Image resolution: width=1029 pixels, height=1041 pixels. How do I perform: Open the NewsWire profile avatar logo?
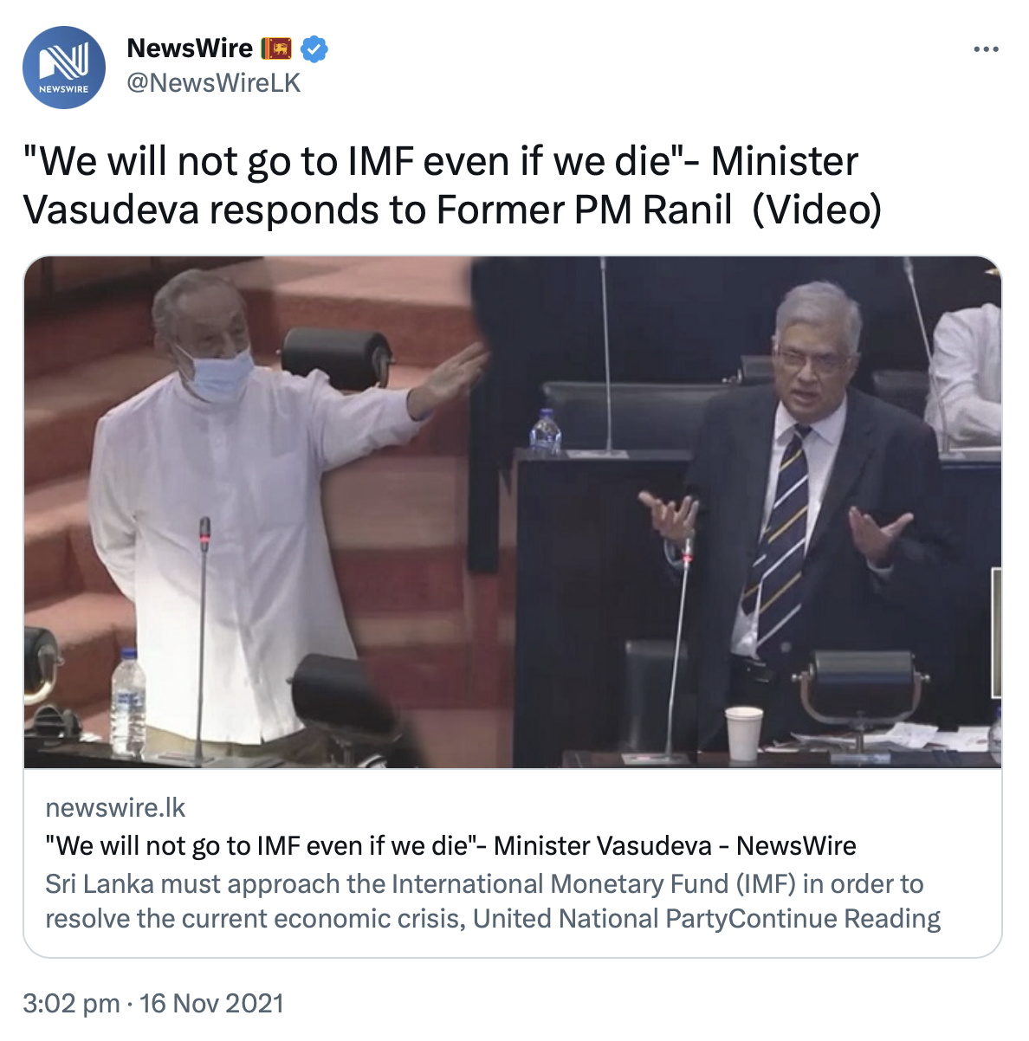point(64,67)
